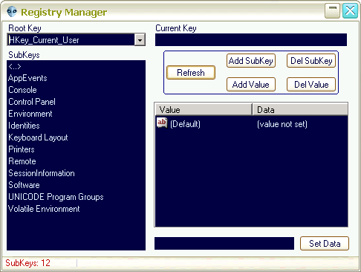Click the data input field beside Set Data
Screen dimensions: 361x272
click(x=224, y=244)
